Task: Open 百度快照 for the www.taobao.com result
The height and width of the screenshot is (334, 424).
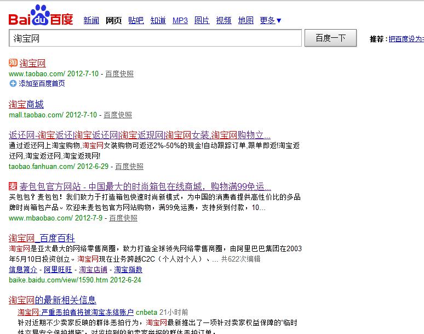Action: coord(119,73)
